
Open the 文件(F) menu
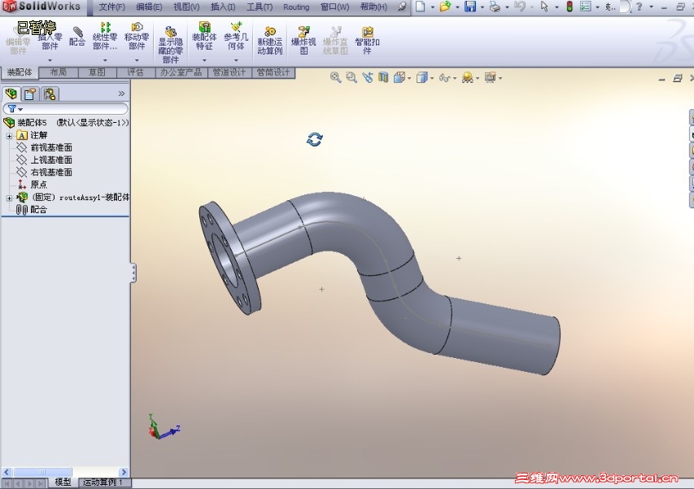[x=111, y=7]
